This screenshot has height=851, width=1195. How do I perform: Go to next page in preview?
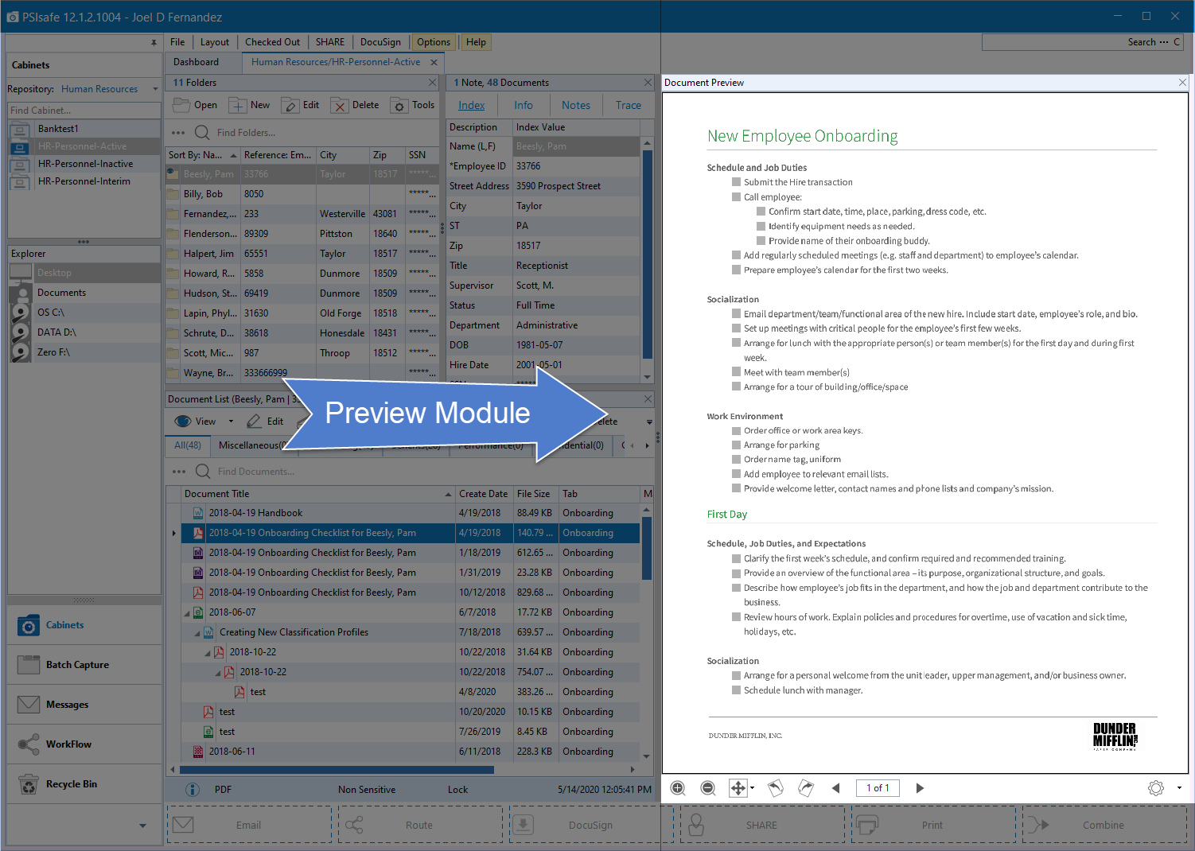(920, 788)
